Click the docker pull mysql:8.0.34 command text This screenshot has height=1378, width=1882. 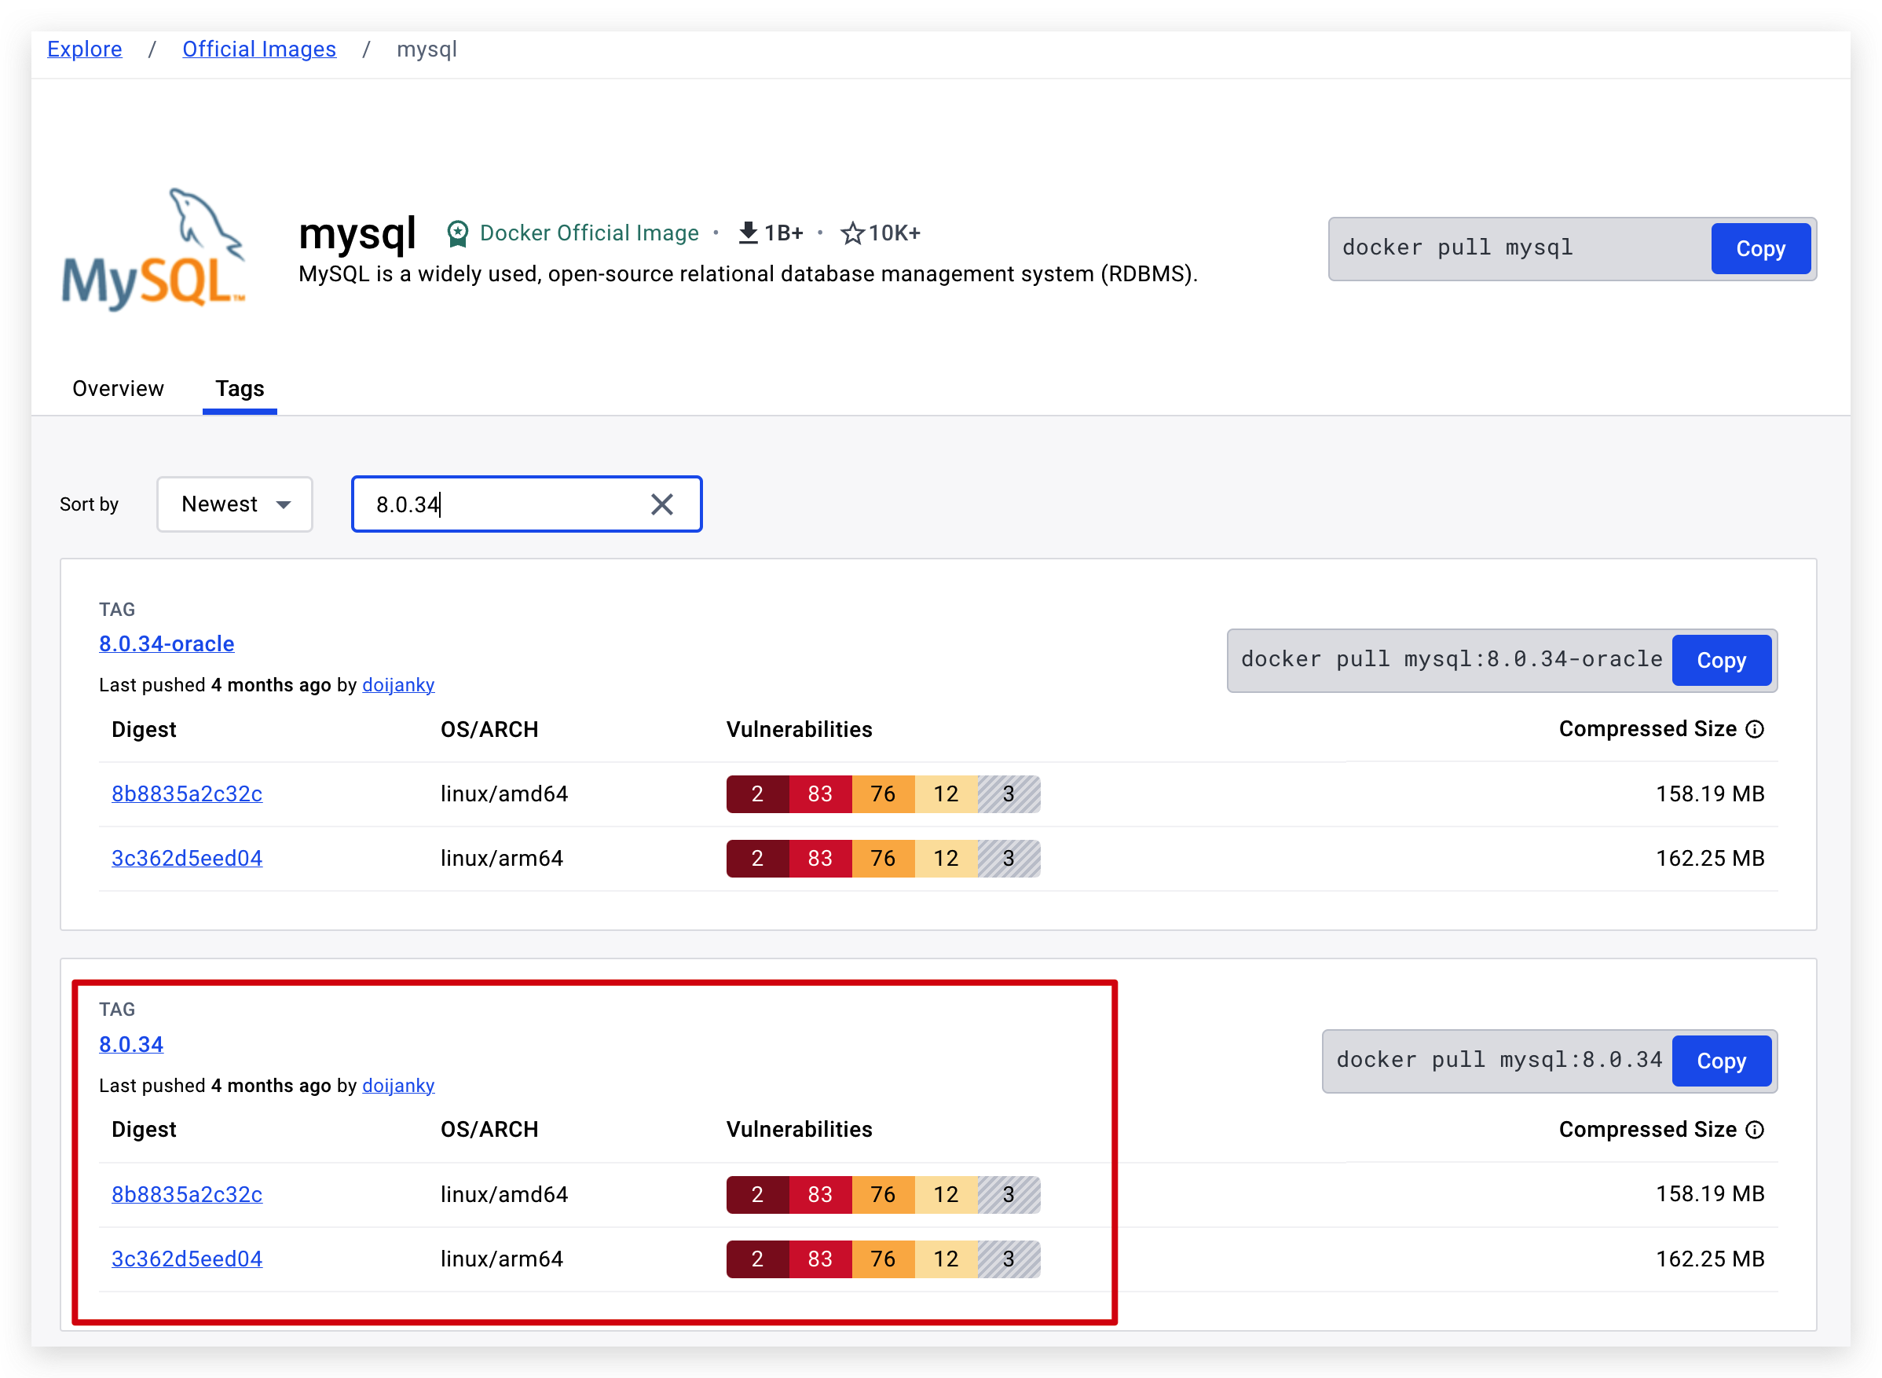(x=1499, y=1059)
